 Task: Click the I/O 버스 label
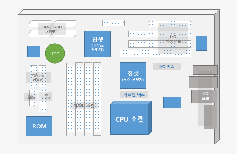[x=167, y=66]
